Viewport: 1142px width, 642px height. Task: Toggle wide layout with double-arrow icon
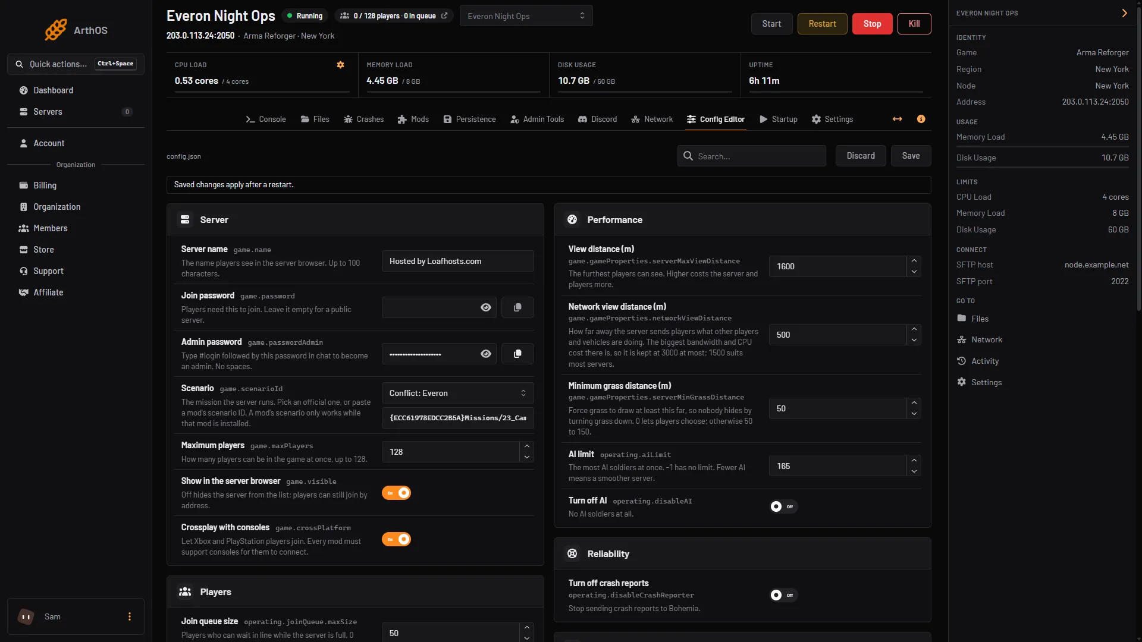tap(897, 119)
